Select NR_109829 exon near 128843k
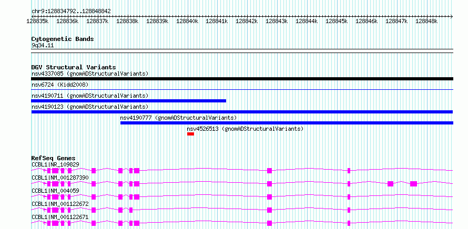The height and width of the screenshot is (229, 468). (270, 171)
